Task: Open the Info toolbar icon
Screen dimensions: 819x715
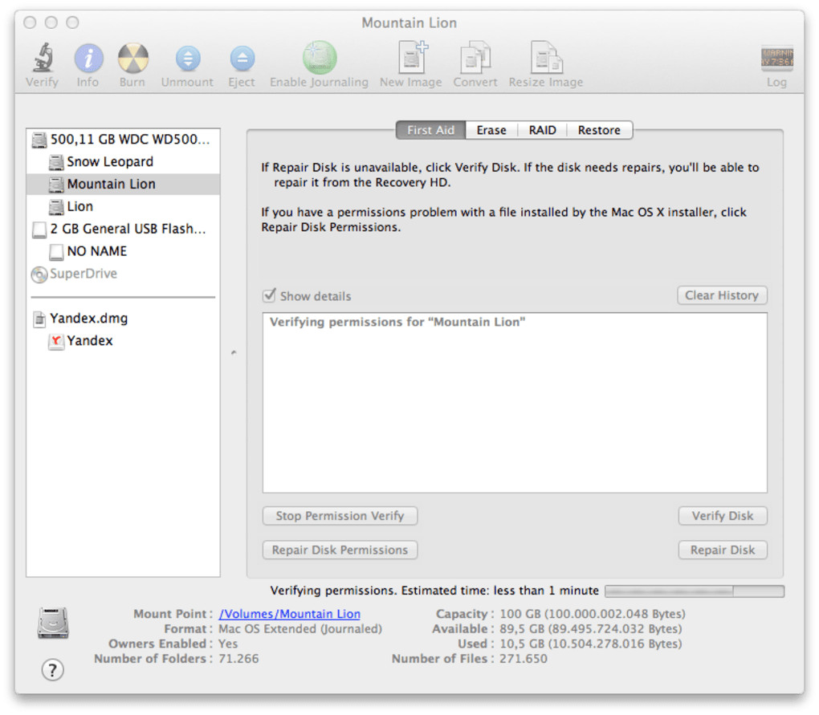Action: click(x=88, y=58)
